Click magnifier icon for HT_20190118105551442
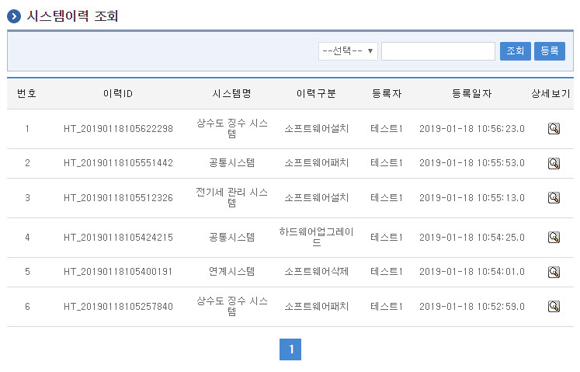 [x=554, y=163]
